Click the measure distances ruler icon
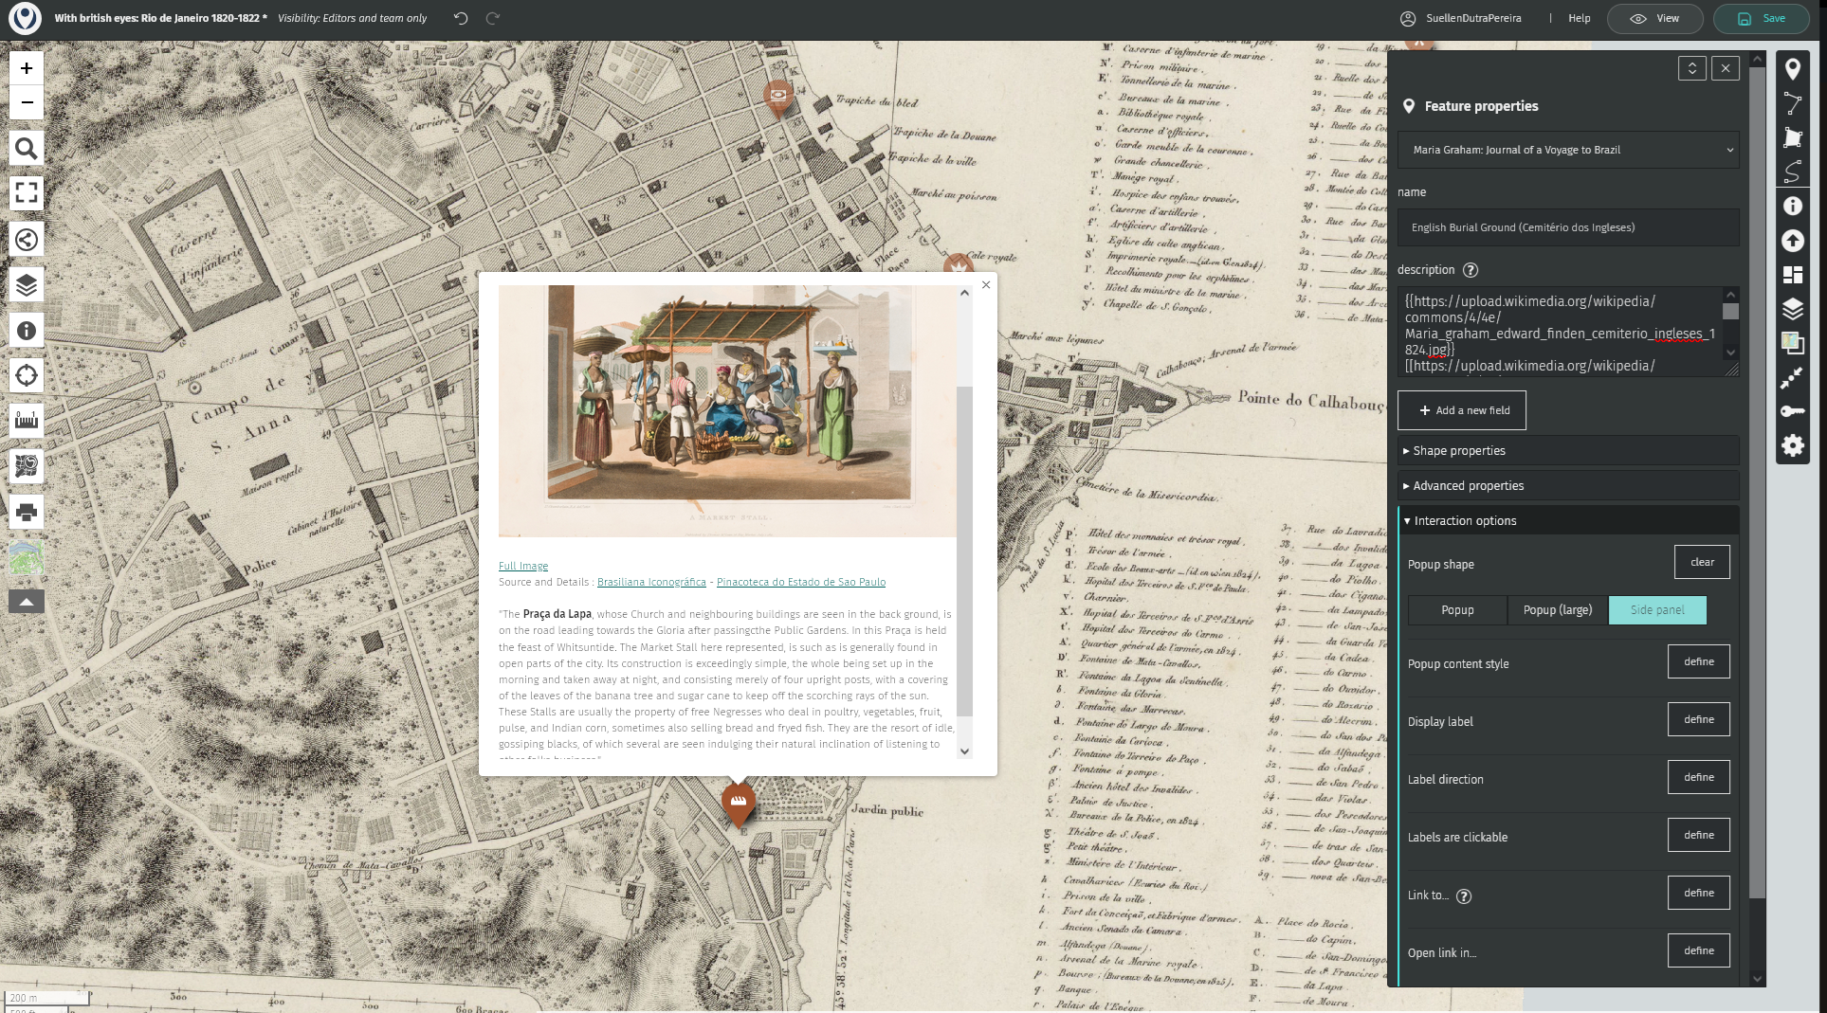 27,421
